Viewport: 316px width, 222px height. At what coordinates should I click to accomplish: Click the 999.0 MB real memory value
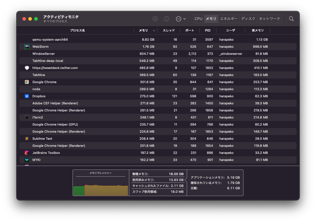(260, 47)
